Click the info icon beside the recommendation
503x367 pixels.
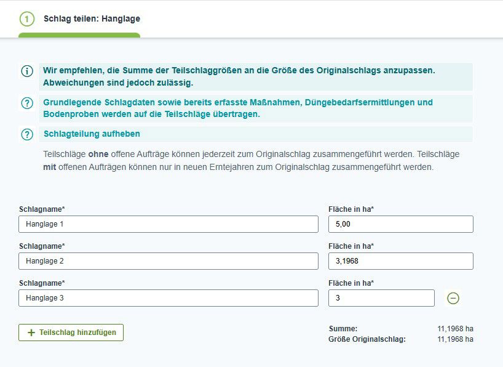[27, 71]
